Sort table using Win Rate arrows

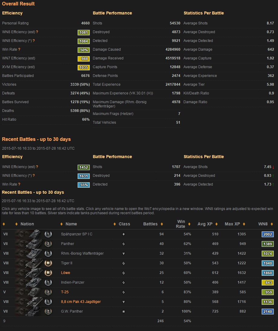point(189,224)
